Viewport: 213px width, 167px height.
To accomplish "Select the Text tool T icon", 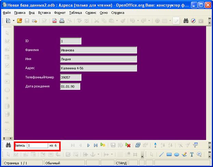I will [x=192, y=154].
